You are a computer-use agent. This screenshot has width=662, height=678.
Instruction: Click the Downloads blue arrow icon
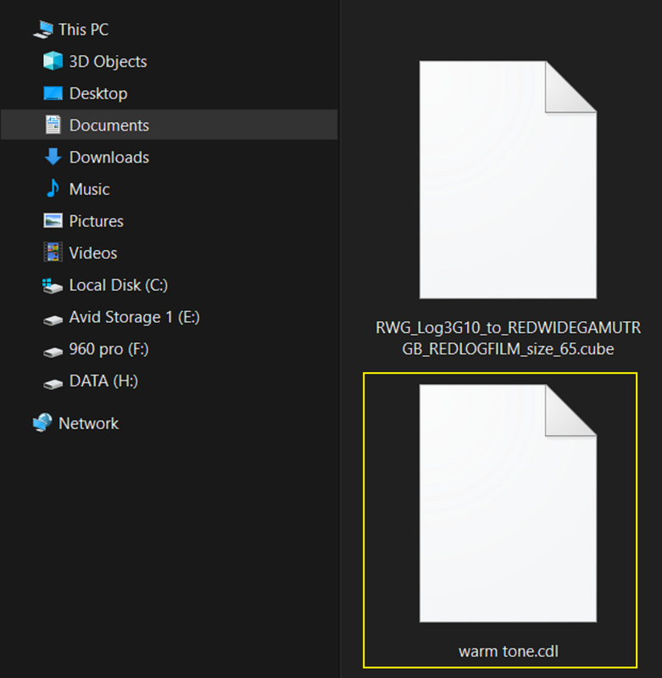click(53, 157)
